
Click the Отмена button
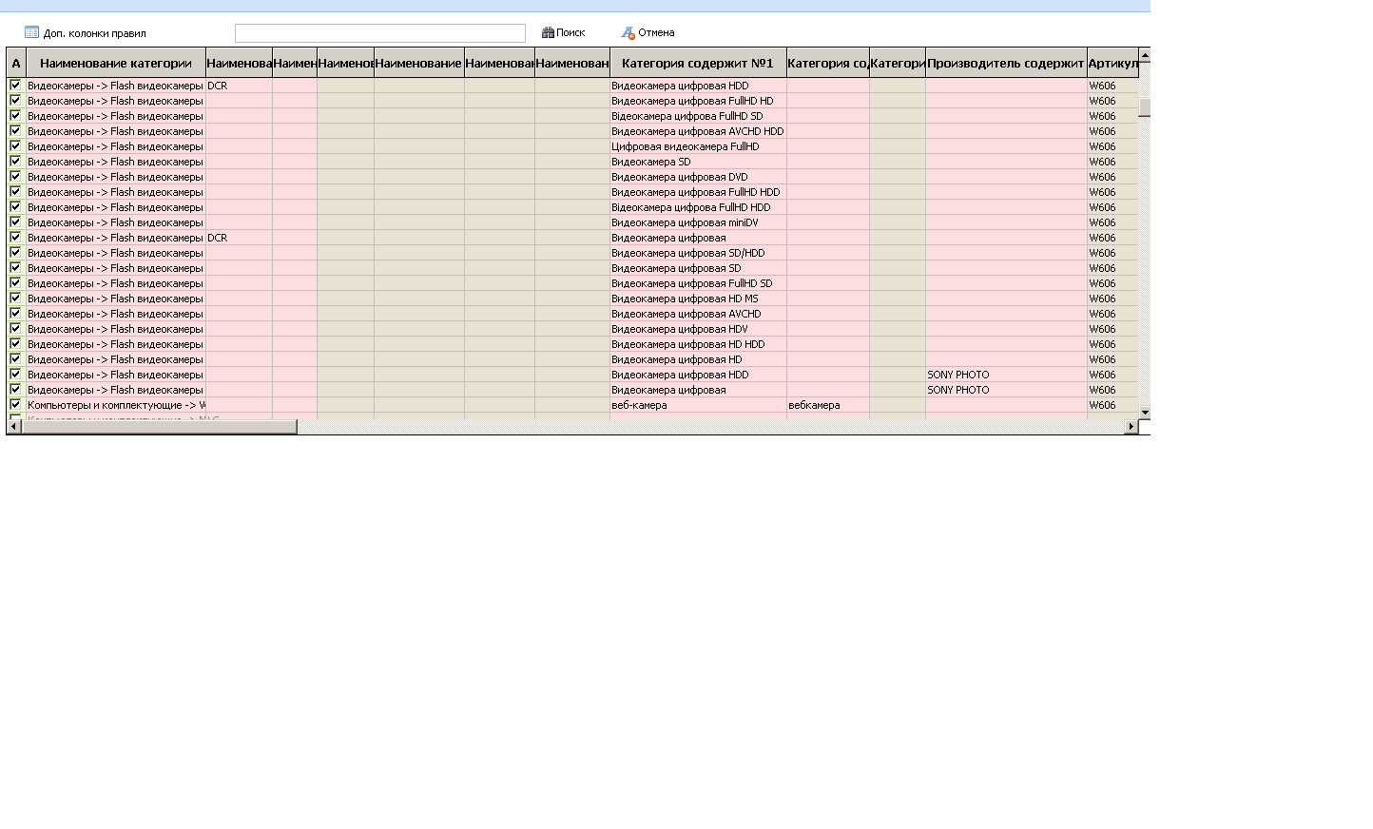[648, 32]
